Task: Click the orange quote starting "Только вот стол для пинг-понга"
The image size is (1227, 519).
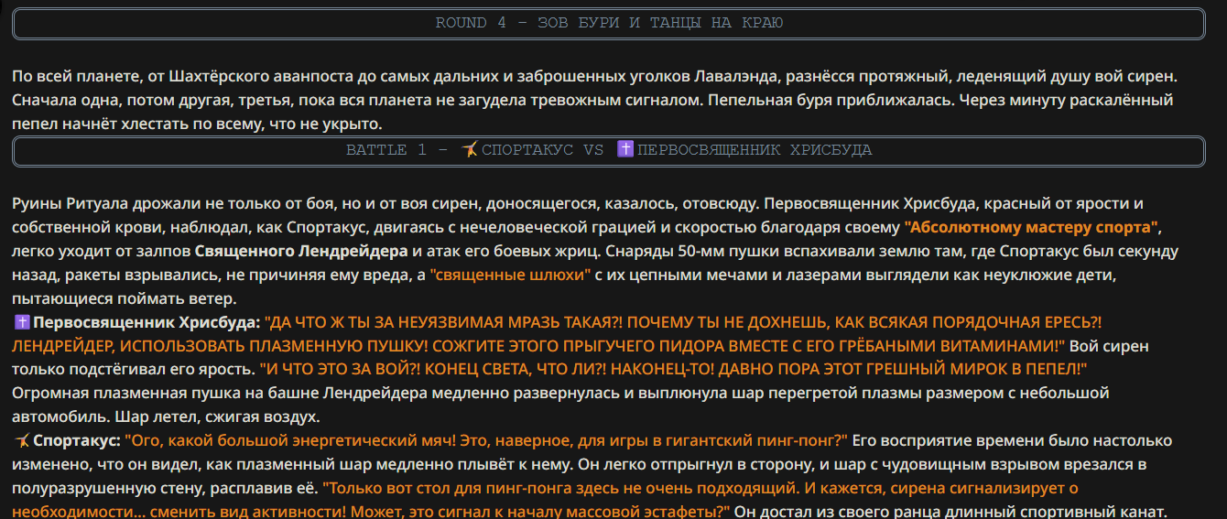Action: click(x=546, y=500)
